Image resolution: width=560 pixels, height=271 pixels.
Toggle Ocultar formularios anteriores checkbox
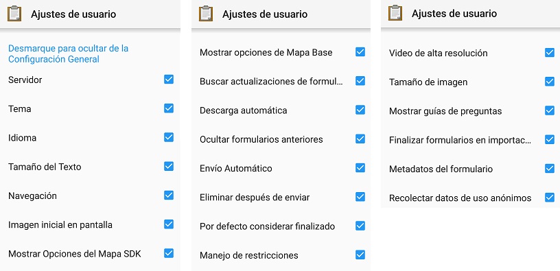click(x=360, y=139)
